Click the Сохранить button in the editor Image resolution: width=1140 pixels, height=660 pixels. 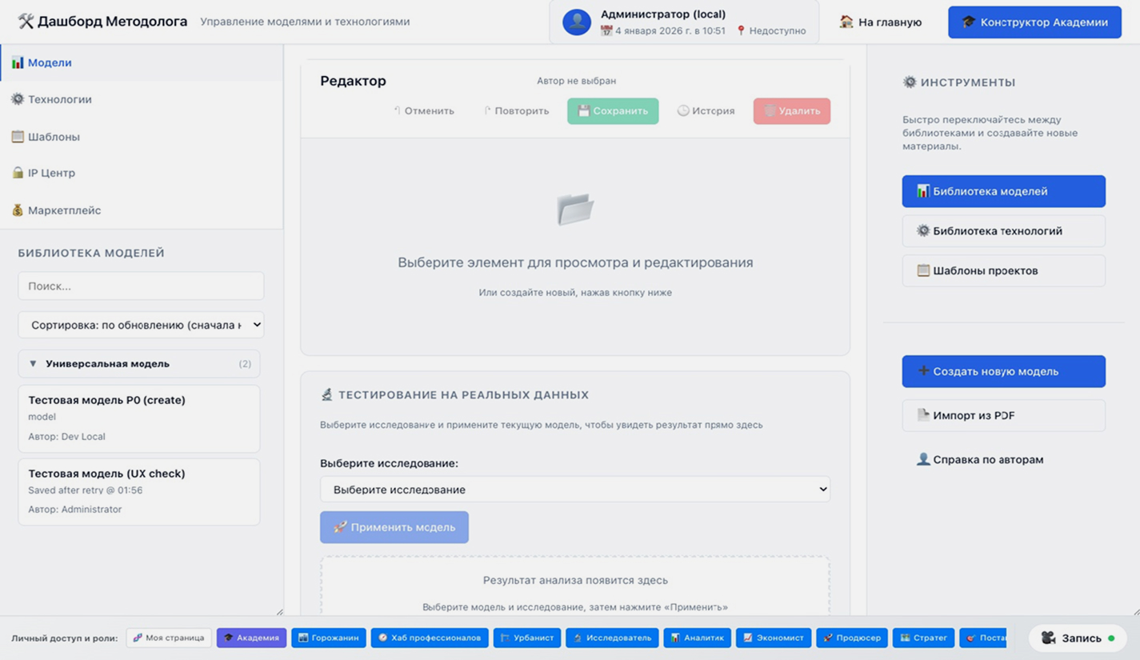coord(613,111)
